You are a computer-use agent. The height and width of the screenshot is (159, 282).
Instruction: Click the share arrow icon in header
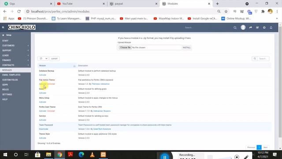[x=251, y=27]
